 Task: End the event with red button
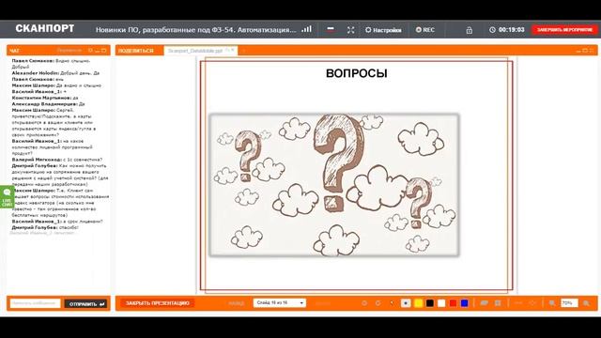(564, 29)
